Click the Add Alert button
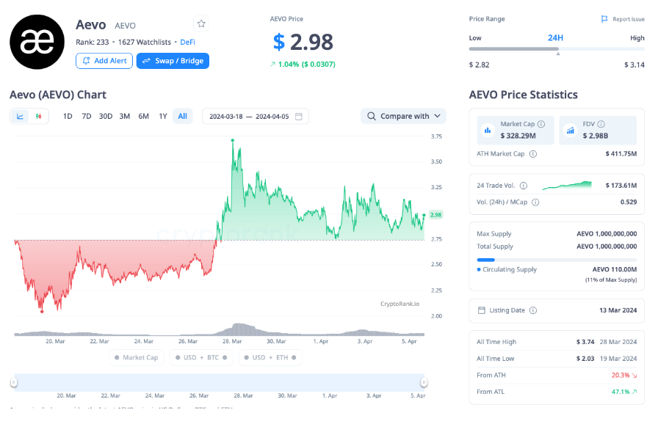 tap(104, 61)
